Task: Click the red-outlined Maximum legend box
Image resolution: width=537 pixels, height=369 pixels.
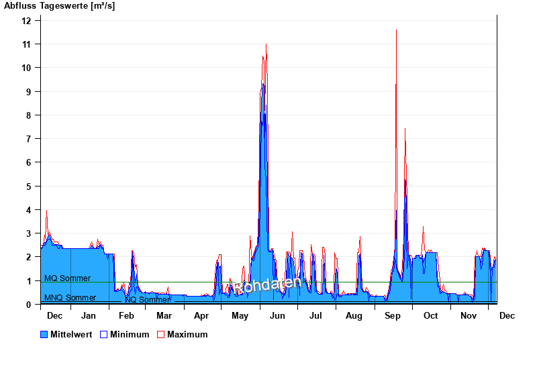Action: [x=160, y=334]
